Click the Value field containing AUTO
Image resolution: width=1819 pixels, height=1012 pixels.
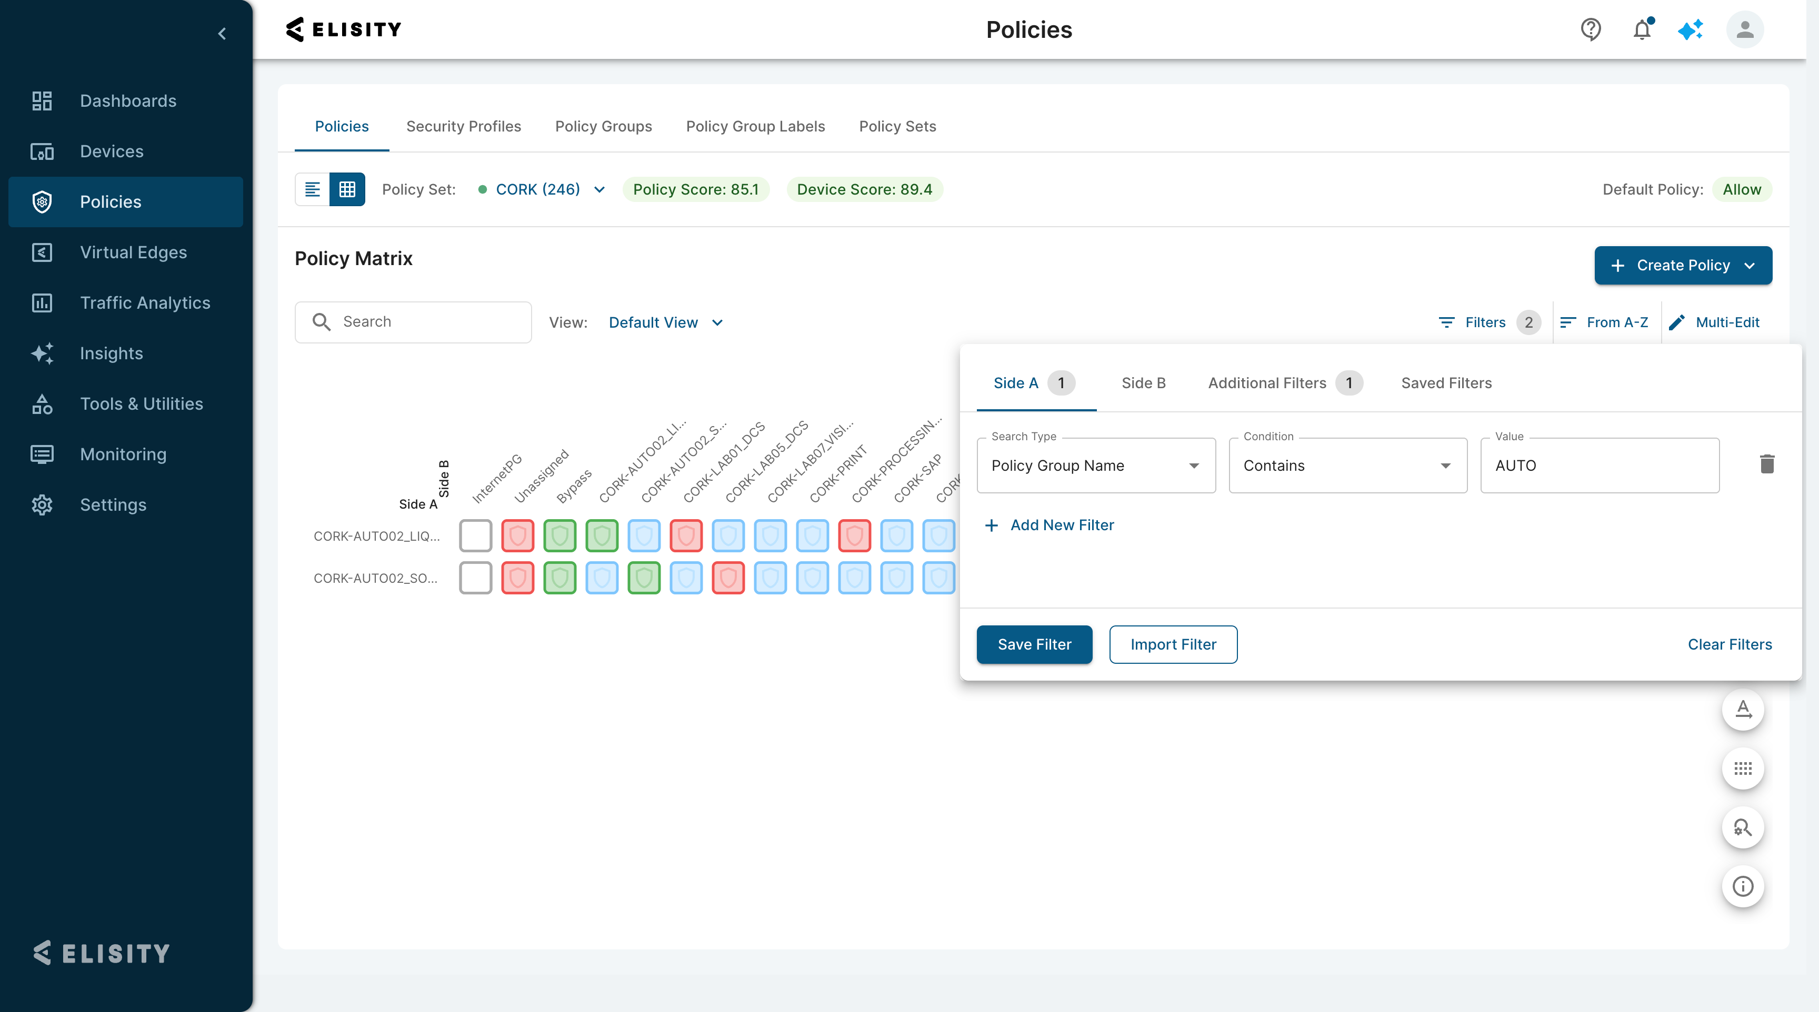(x=1600, y=465)
